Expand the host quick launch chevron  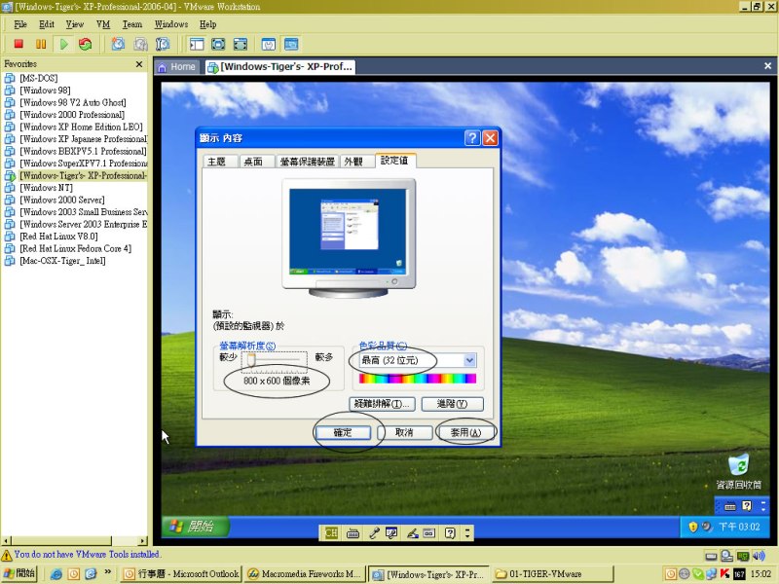point(107,572)
